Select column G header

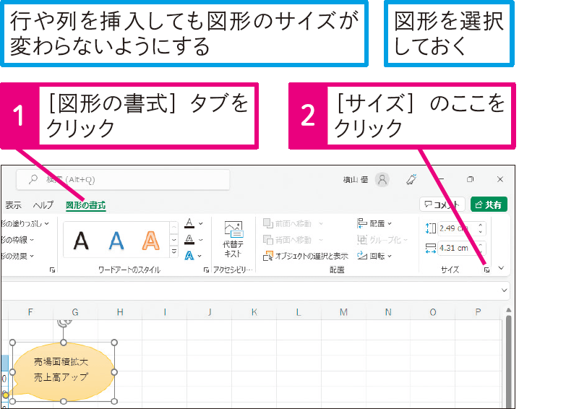pyautogui.click(x=75, y=312)
